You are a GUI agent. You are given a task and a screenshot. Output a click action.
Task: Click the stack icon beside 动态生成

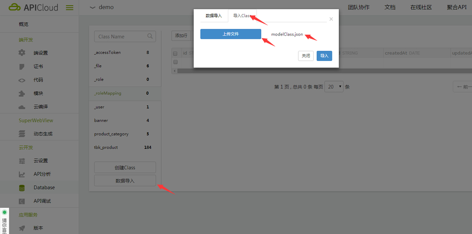click(x=22, y=134)
